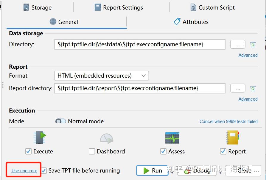The width and height of the screenshot is (266, 180).
Task: Expand the Debug button dropdown arrow
Action: (x=220, y=173)
